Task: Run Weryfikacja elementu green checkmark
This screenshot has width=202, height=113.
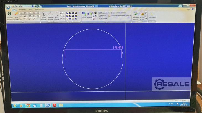Action: 136,14
